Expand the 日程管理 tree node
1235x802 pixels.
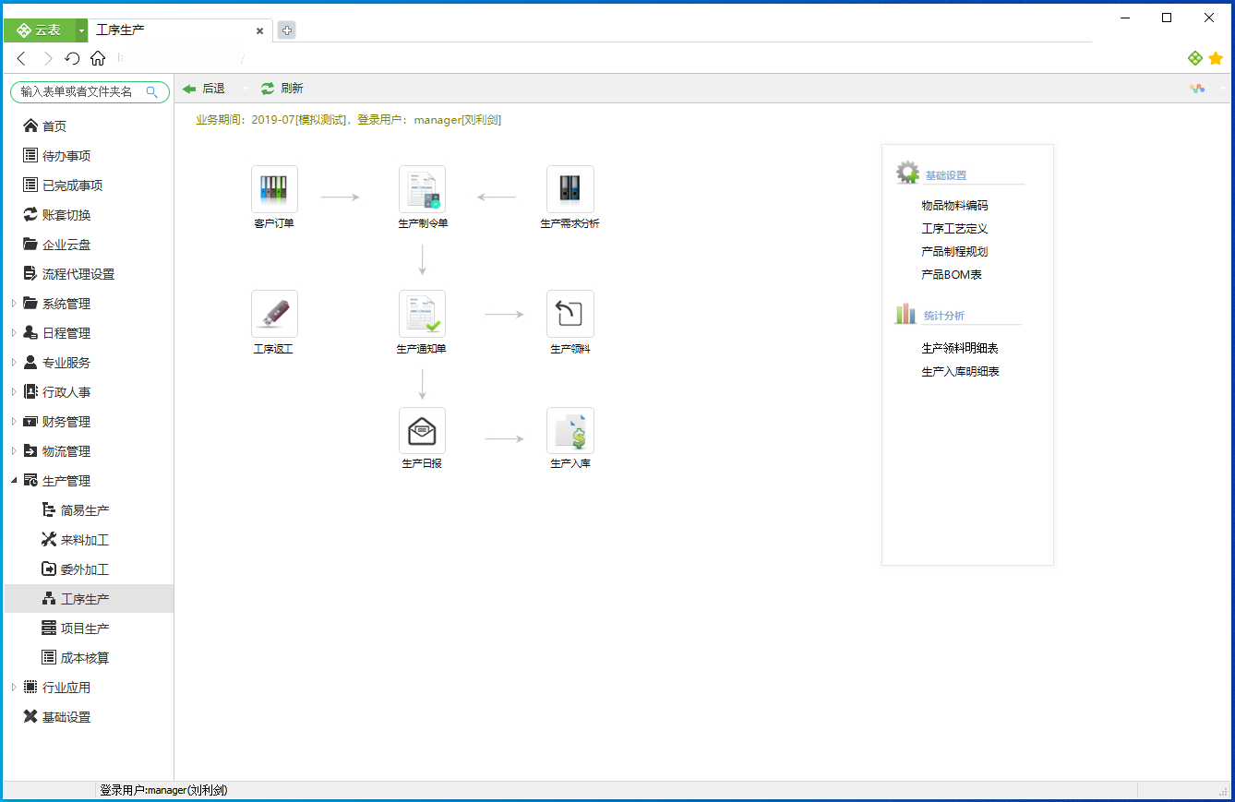click(x=14, y=333)
